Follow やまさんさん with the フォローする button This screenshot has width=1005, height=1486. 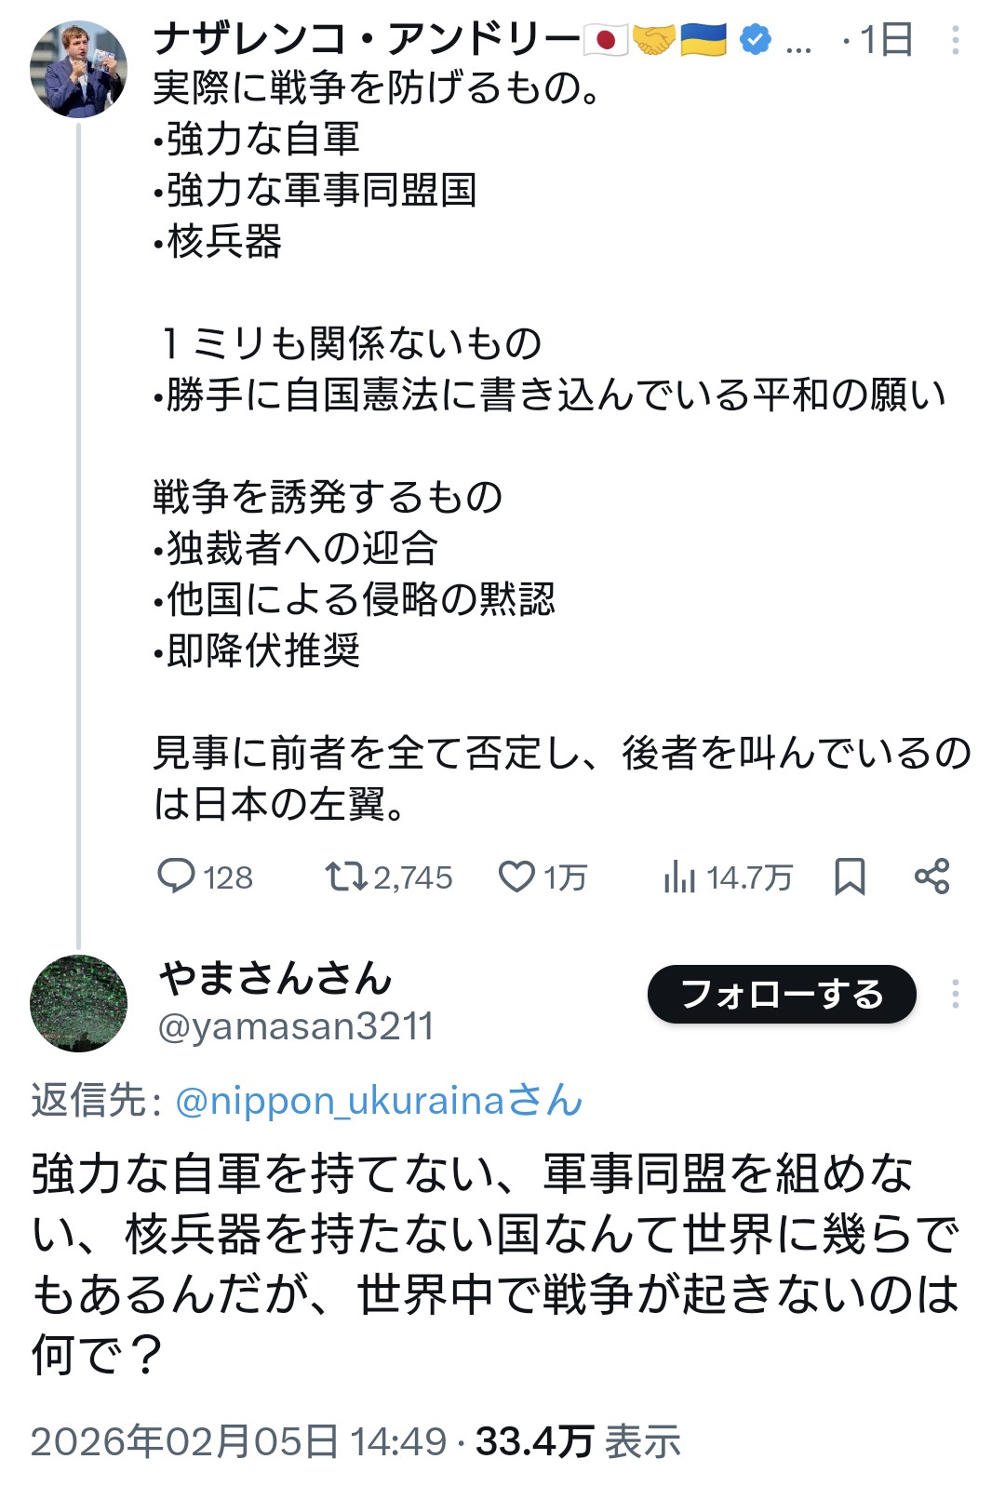(782, 994)
